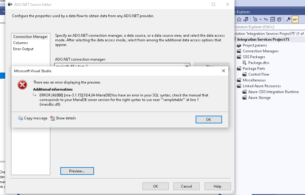Click the Copy message link

pos(36,118)
